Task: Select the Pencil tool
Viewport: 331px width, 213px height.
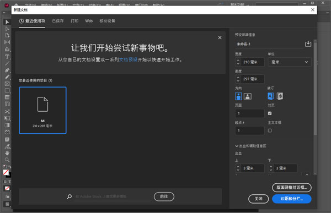Action: [x=7, y=77]
